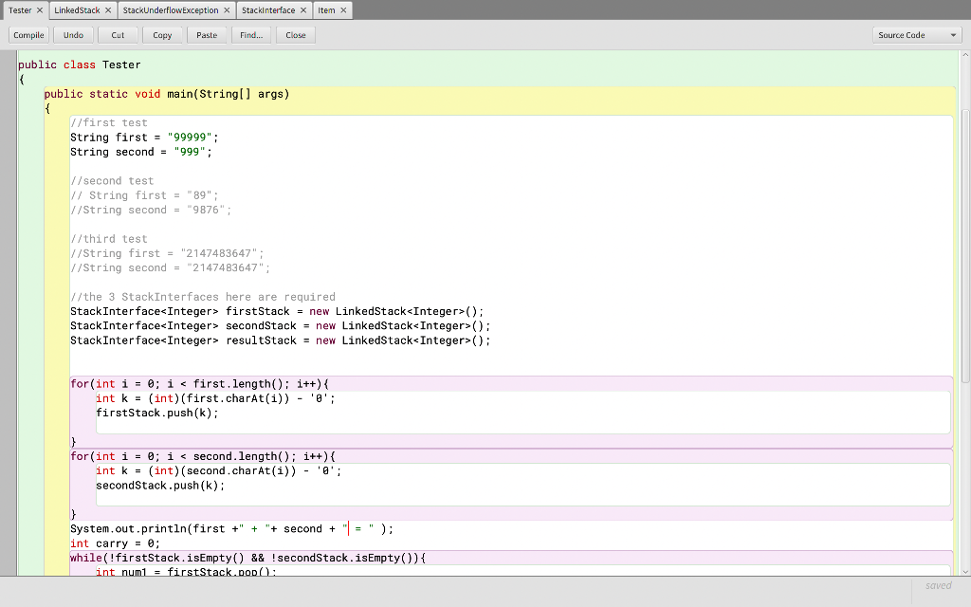
Task: Undo the last edit
Action: pos(73,34)
